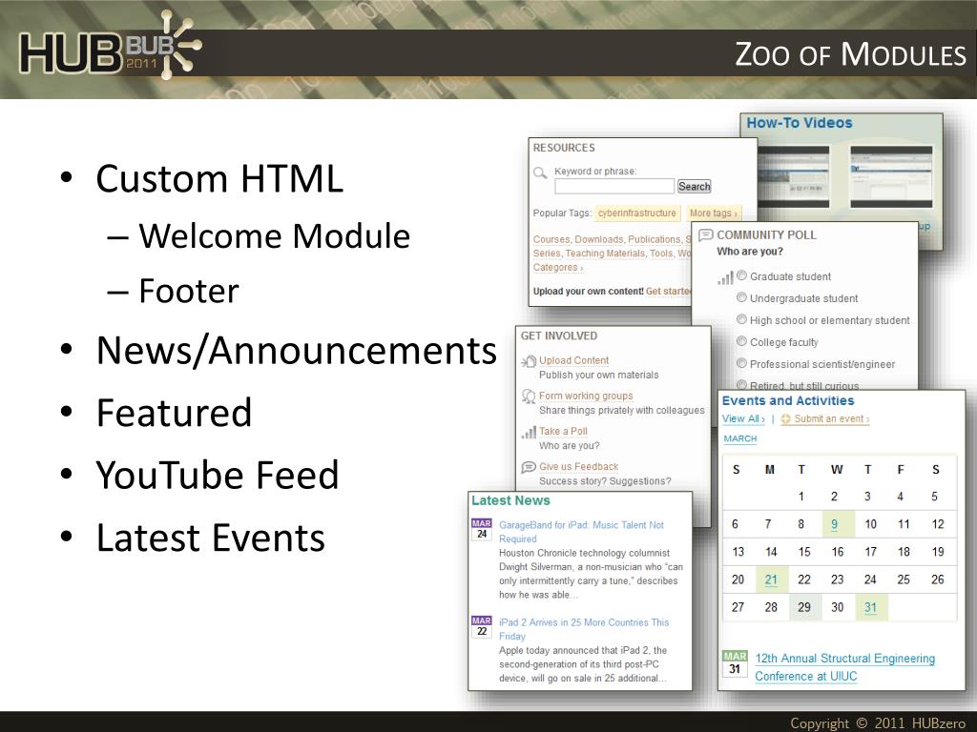Screen dimensions: 977x732
Task: Click the poll results bars icon
Action: click(725, 277)
